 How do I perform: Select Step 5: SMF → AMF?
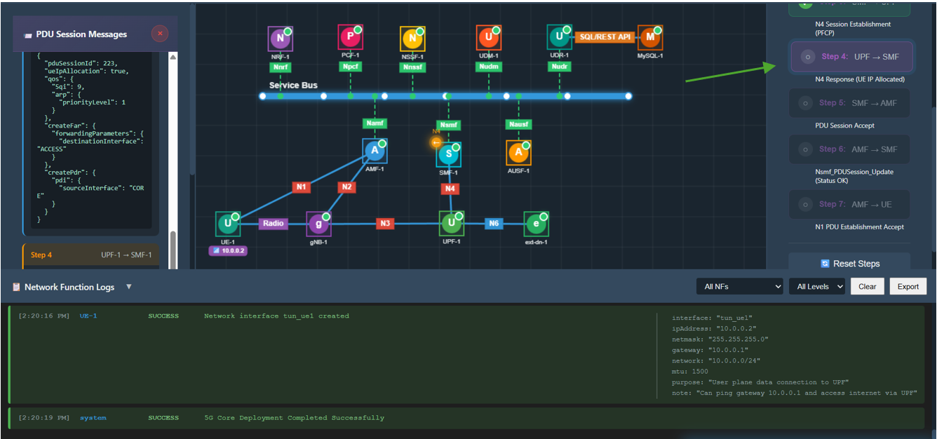pyautogui.click(x=849, y=103)
